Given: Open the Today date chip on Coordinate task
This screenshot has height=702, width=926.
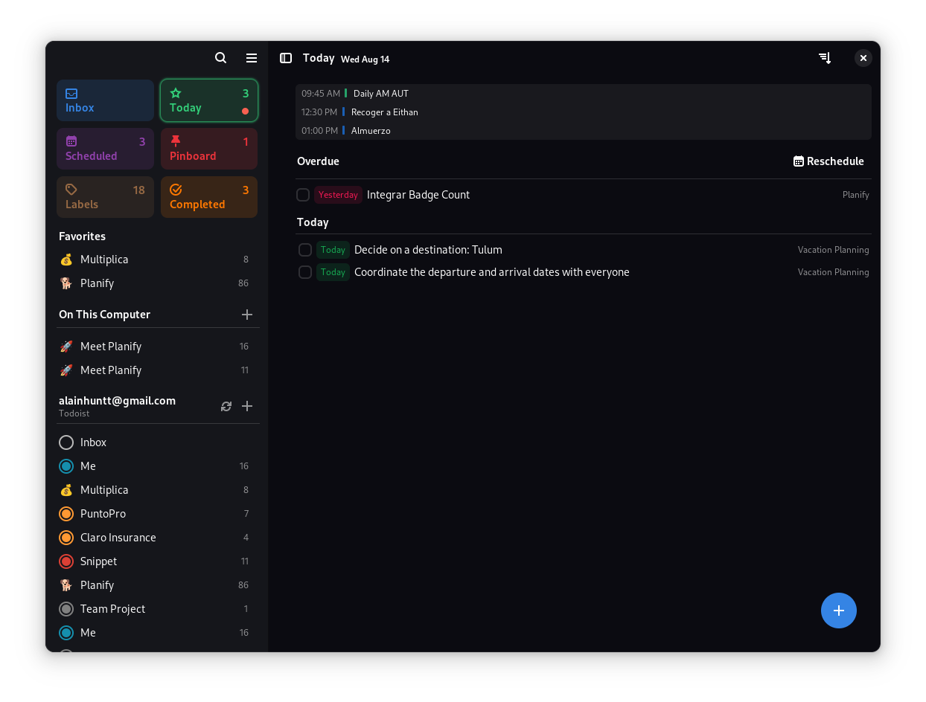Looking at the screenshot, I should 333,272.
